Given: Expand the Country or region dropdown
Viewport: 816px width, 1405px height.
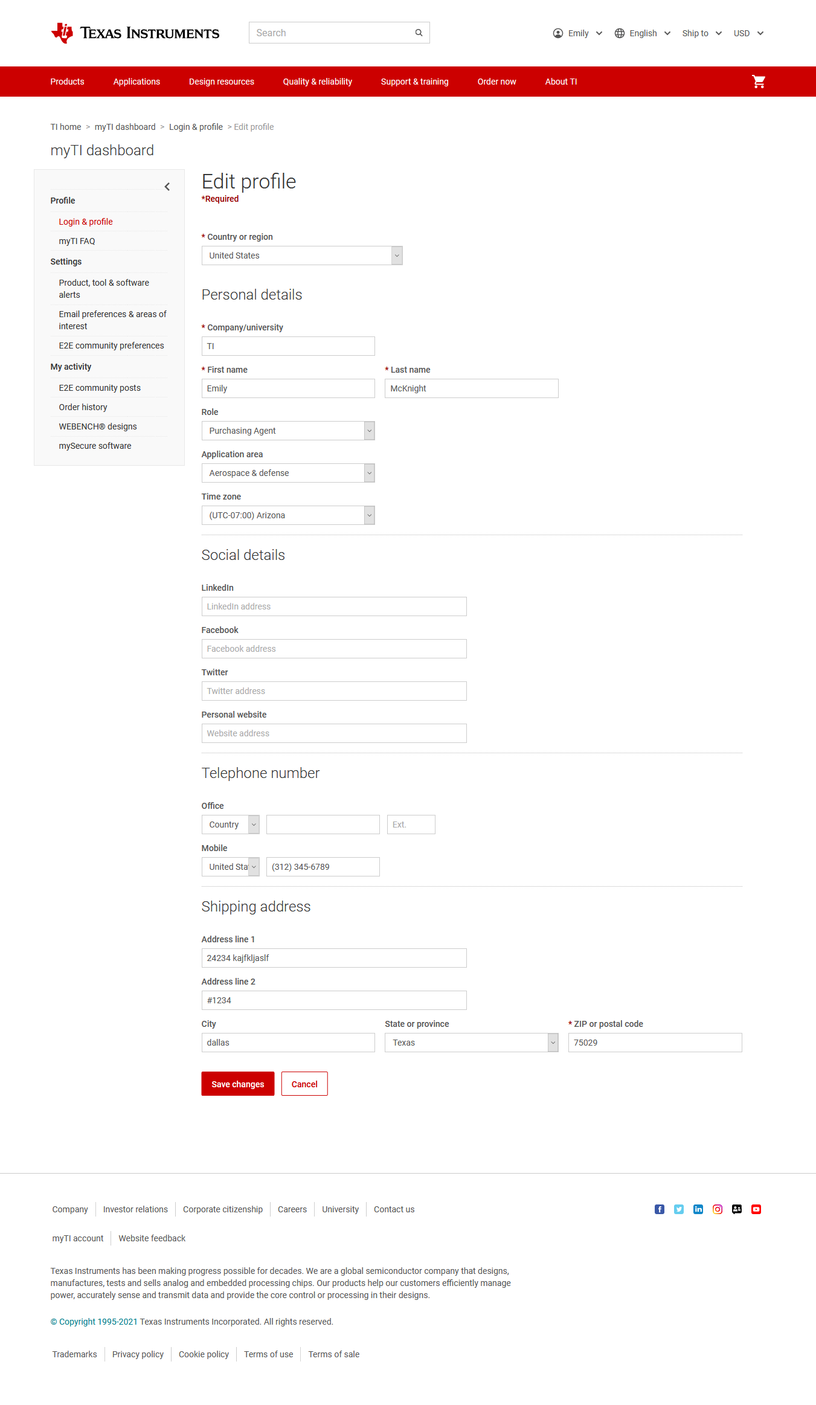Looking at the screenshot, I should (302, 256).
